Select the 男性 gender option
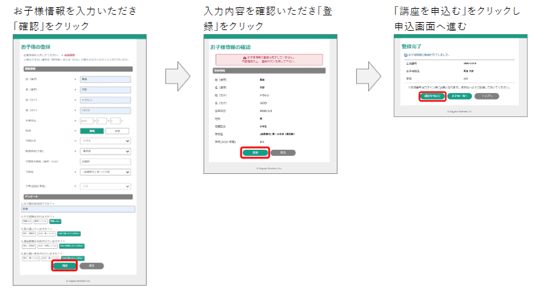Viewport: 539px width, 289px height. click(x=92, y=131)
